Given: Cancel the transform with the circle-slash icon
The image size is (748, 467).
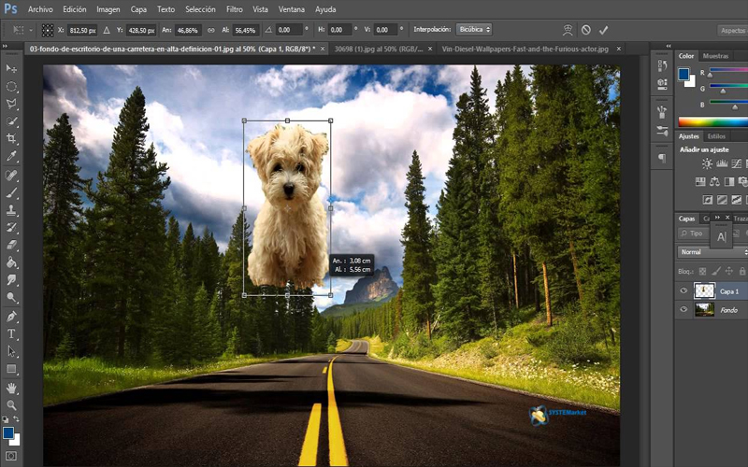Looking at the screenshot, I should tap(585, 30).
